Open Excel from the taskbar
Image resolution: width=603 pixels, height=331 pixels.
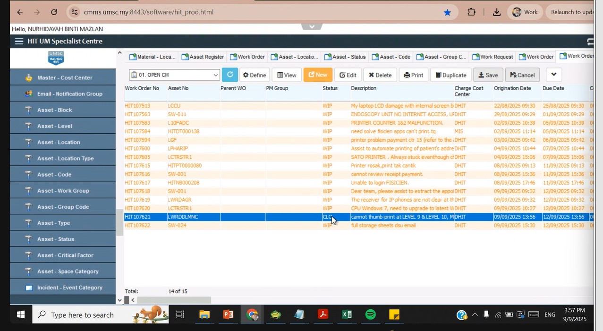tap(347, 314)
